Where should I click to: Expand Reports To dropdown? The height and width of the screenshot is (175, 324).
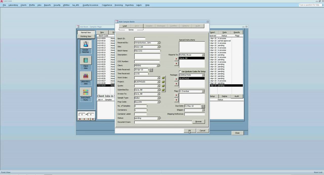203,55
